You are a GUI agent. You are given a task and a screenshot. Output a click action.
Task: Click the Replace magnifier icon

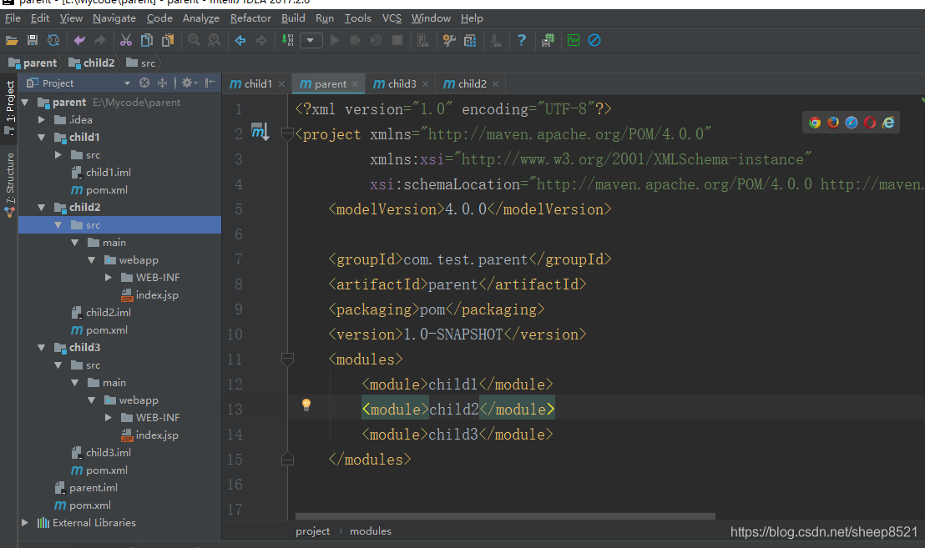point(215,41)
